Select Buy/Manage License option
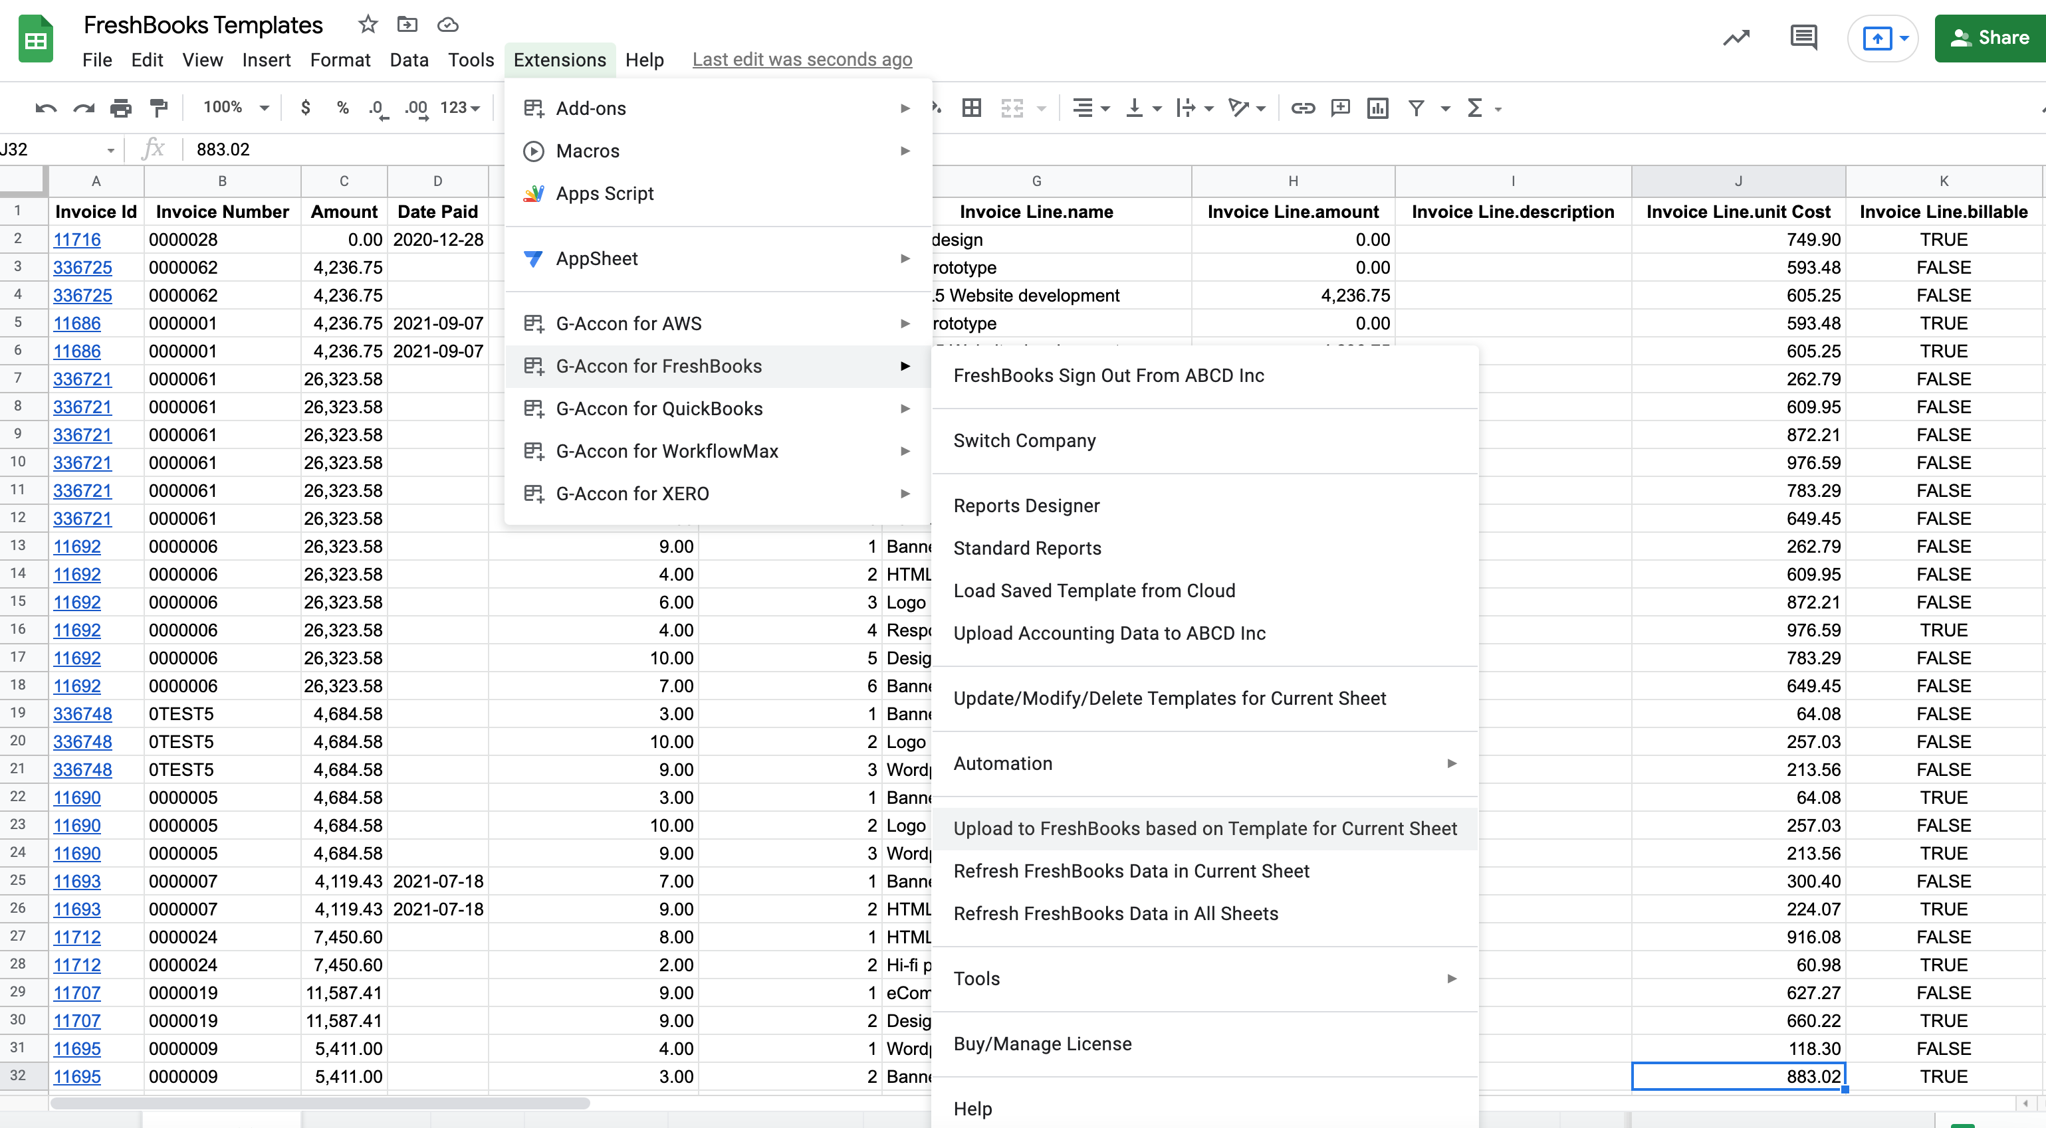Image resolution: width=2046 pixels, height=1128 pixels. pyautogui.click(x=1204, y=1044)
